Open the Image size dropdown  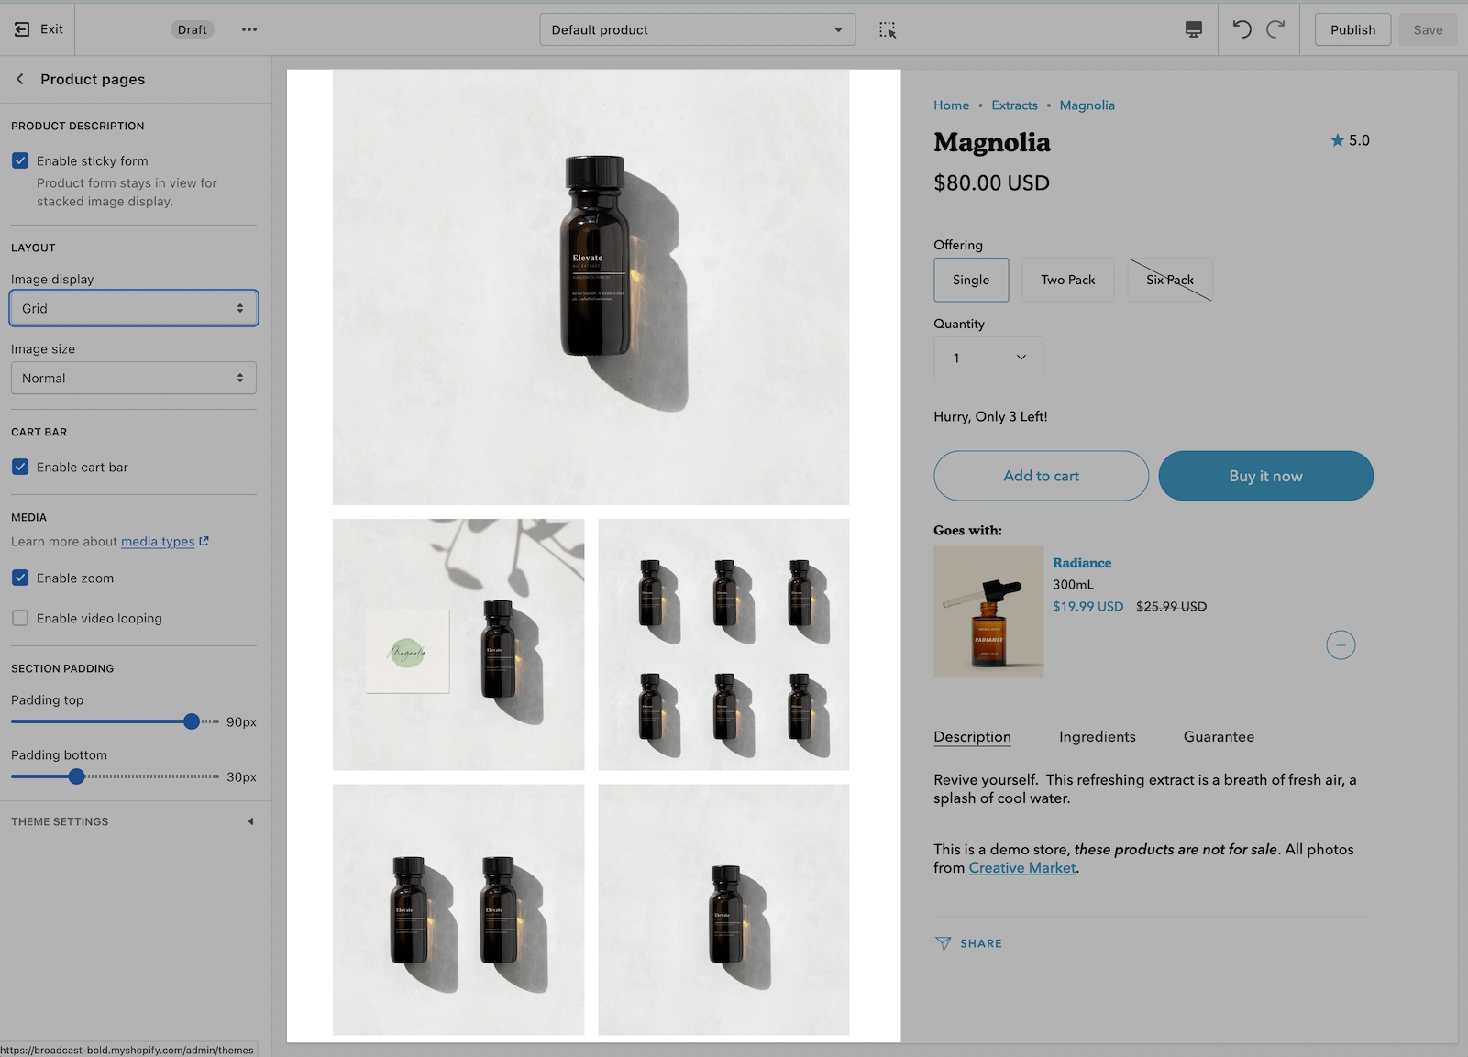pyautogui.click(x=134, y=378)
